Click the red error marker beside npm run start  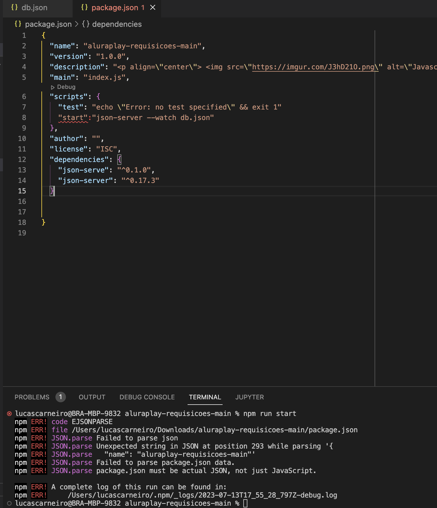(9, 414)
